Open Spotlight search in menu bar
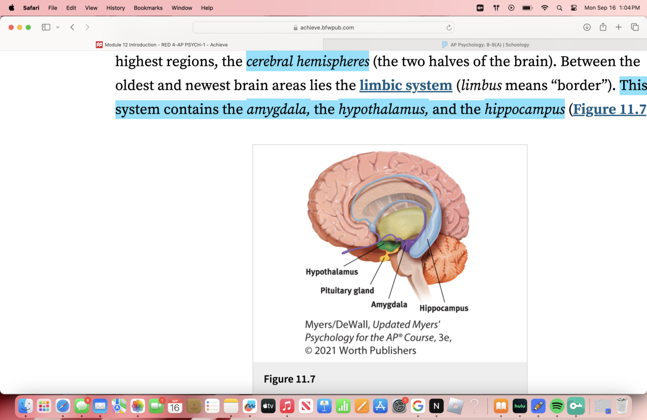The image size is (647, 420). (x=559, y=8)
